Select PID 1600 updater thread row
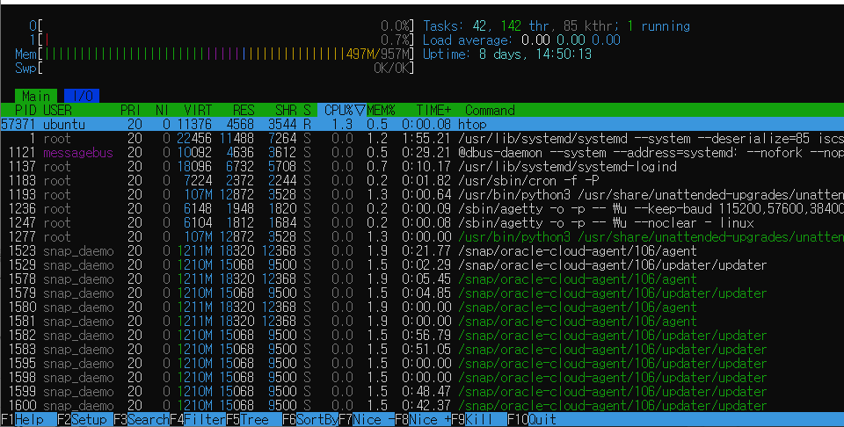The image size is (844, 427). (x=422, y=406)
